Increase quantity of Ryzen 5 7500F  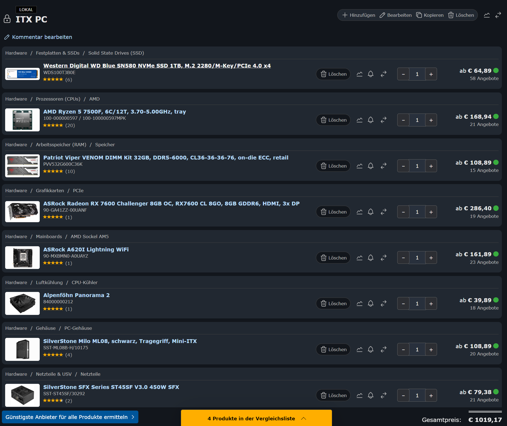431,120
